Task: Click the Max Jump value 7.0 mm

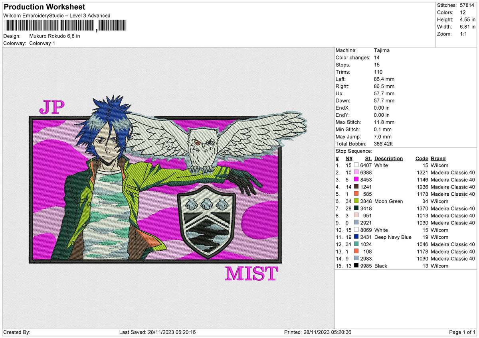Action: tap(383, 137)
